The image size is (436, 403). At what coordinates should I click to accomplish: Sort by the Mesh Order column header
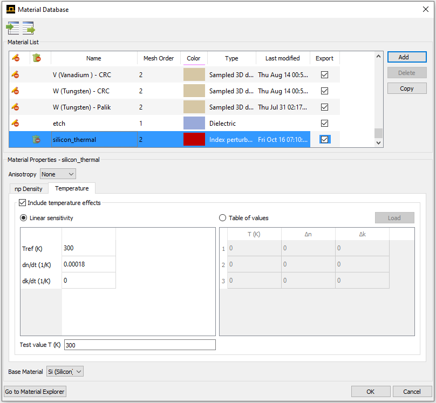pyautogui.click(x=159, y=58)
